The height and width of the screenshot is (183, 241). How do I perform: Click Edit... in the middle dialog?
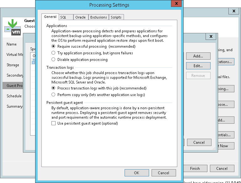198,66
